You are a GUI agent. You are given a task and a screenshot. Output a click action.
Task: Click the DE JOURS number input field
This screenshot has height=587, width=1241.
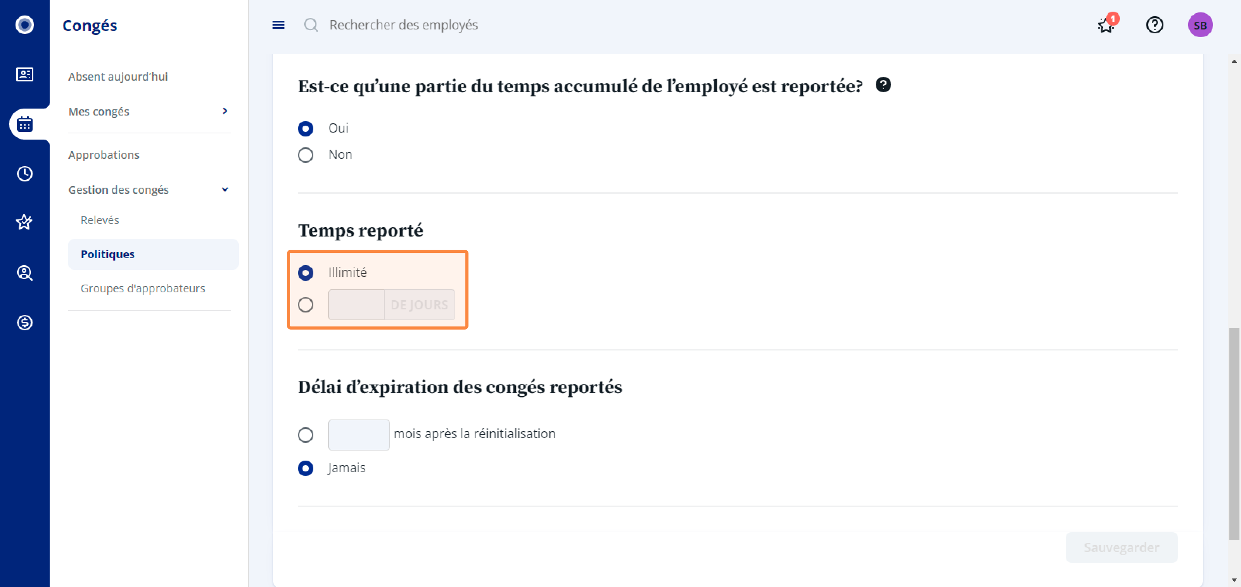click(356, 305)
